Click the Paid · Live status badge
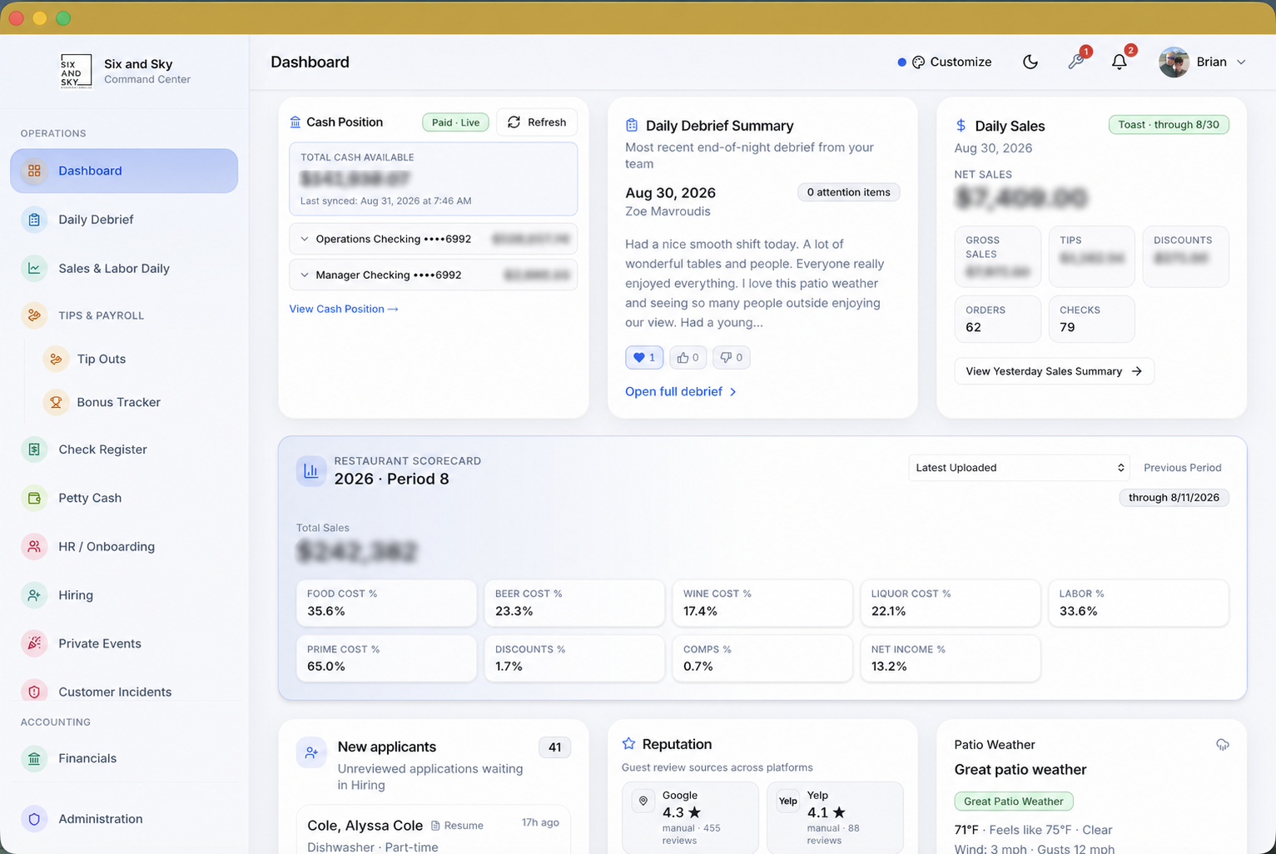 455,122
